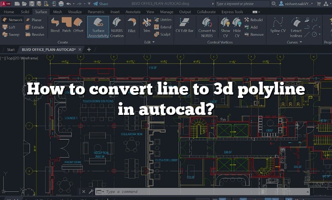332x200 pixels.
Task: Open the Annotate ribbon tab
Action: [x=133, y=12]
